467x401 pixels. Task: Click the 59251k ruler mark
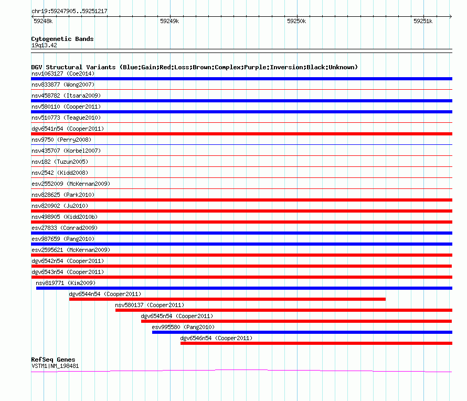point(423,21)
